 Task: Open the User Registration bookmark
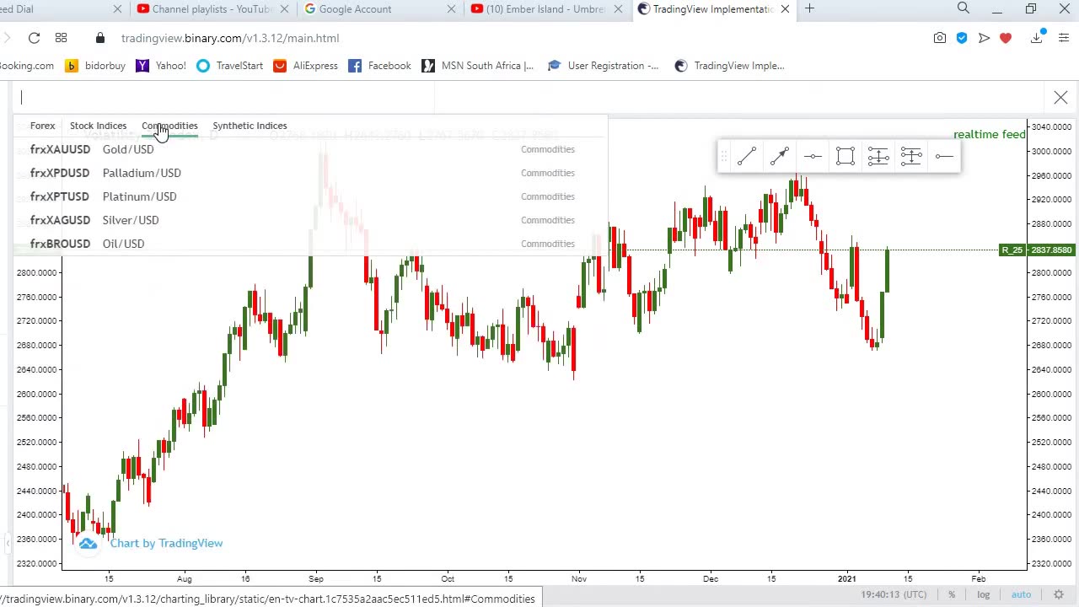[603, 66]
